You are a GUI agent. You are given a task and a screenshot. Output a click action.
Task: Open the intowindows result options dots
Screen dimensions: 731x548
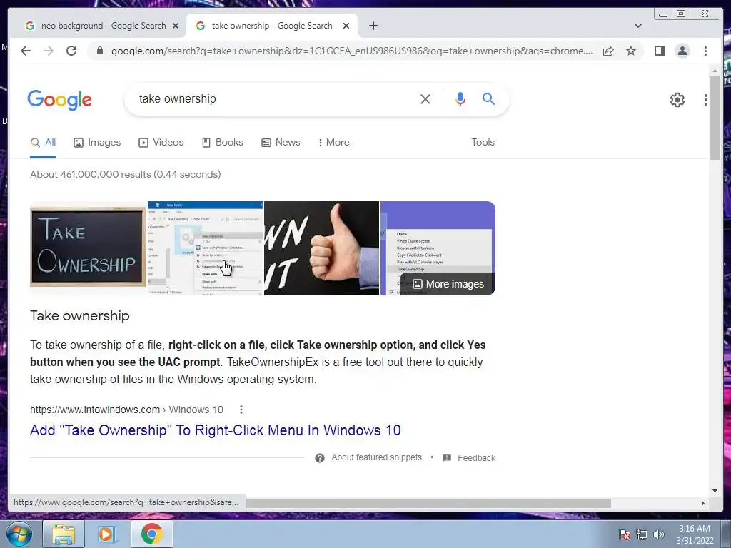click(241, 410)
